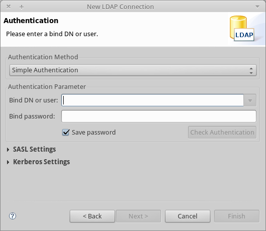
Task: Click the 'Bind DN or user:' label
Action: pos(34,100)
